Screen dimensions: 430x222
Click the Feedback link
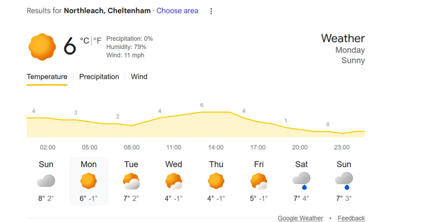click(x=351, y=218)
